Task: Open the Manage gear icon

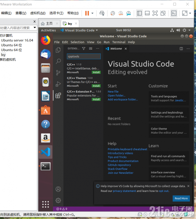Action: tap(58, 200)
